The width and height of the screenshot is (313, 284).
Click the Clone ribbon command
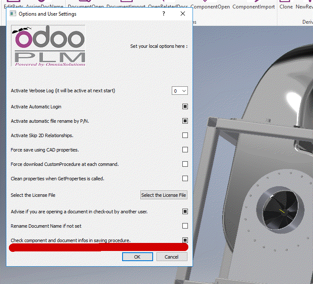point(286,6)
